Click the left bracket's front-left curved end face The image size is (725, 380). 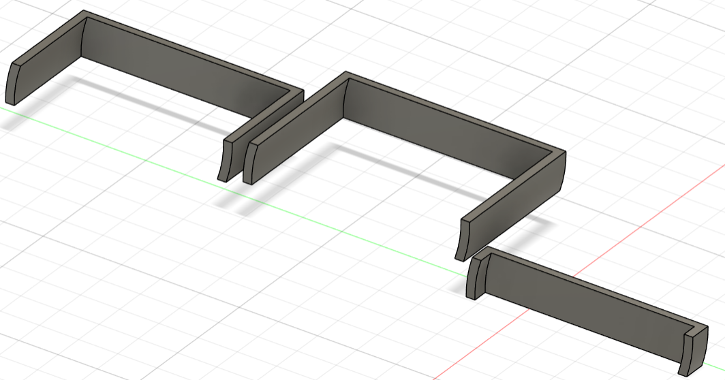13,83
